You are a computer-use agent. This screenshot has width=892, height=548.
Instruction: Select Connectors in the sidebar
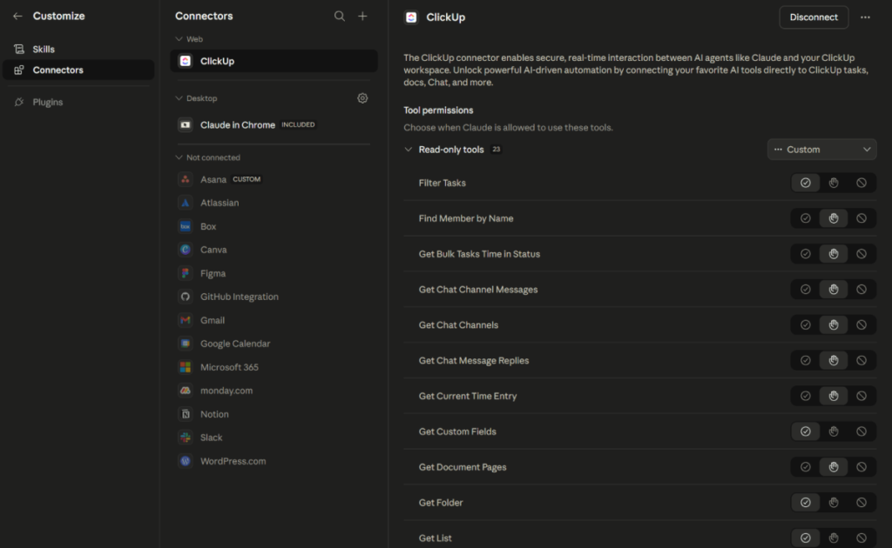coord(78,70)
